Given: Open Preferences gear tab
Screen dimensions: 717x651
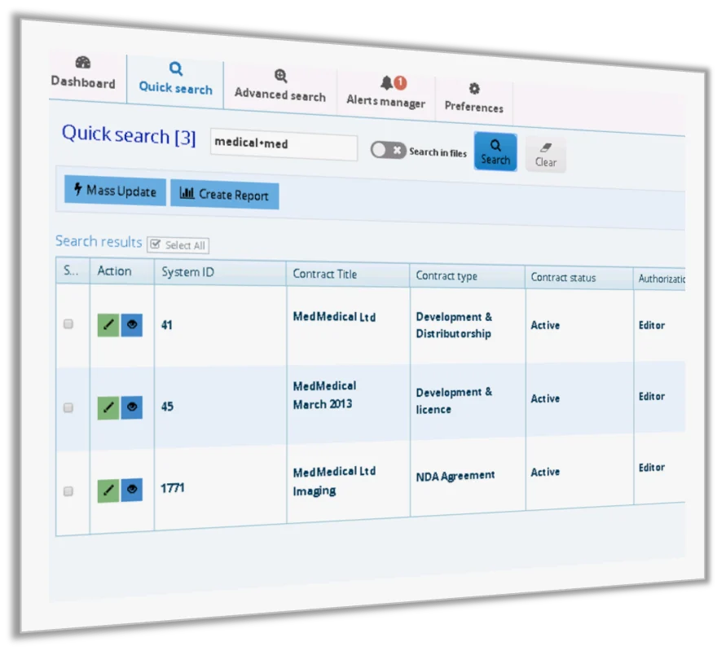Looking at the screenshot, I should pos(473,99).
